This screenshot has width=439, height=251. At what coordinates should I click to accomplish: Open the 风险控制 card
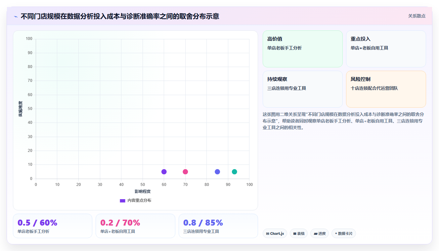386,89
